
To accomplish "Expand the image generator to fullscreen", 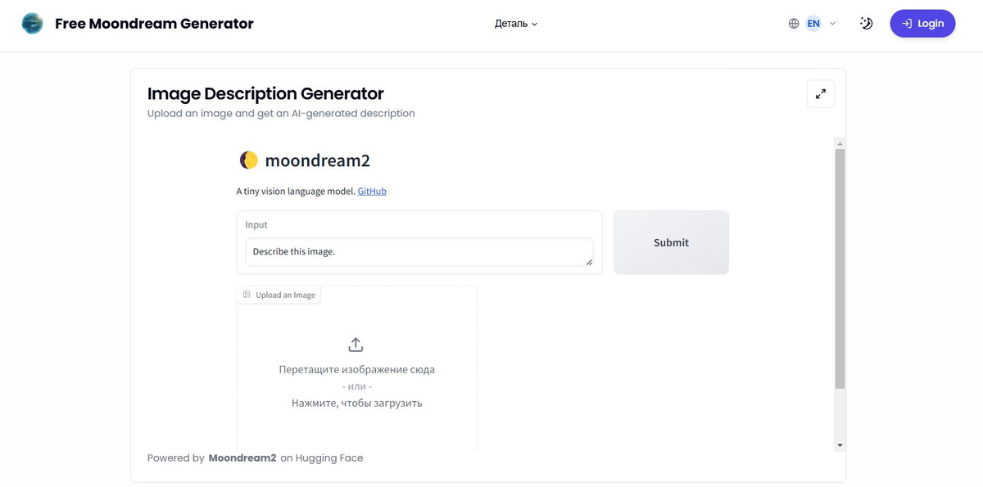I will 820,94.
